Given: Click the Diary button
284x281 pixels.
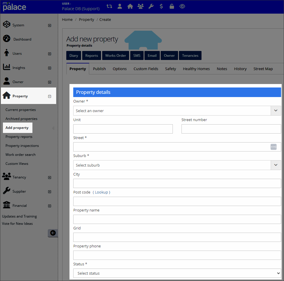Looking at the screenshot, I should pos(74,55).
